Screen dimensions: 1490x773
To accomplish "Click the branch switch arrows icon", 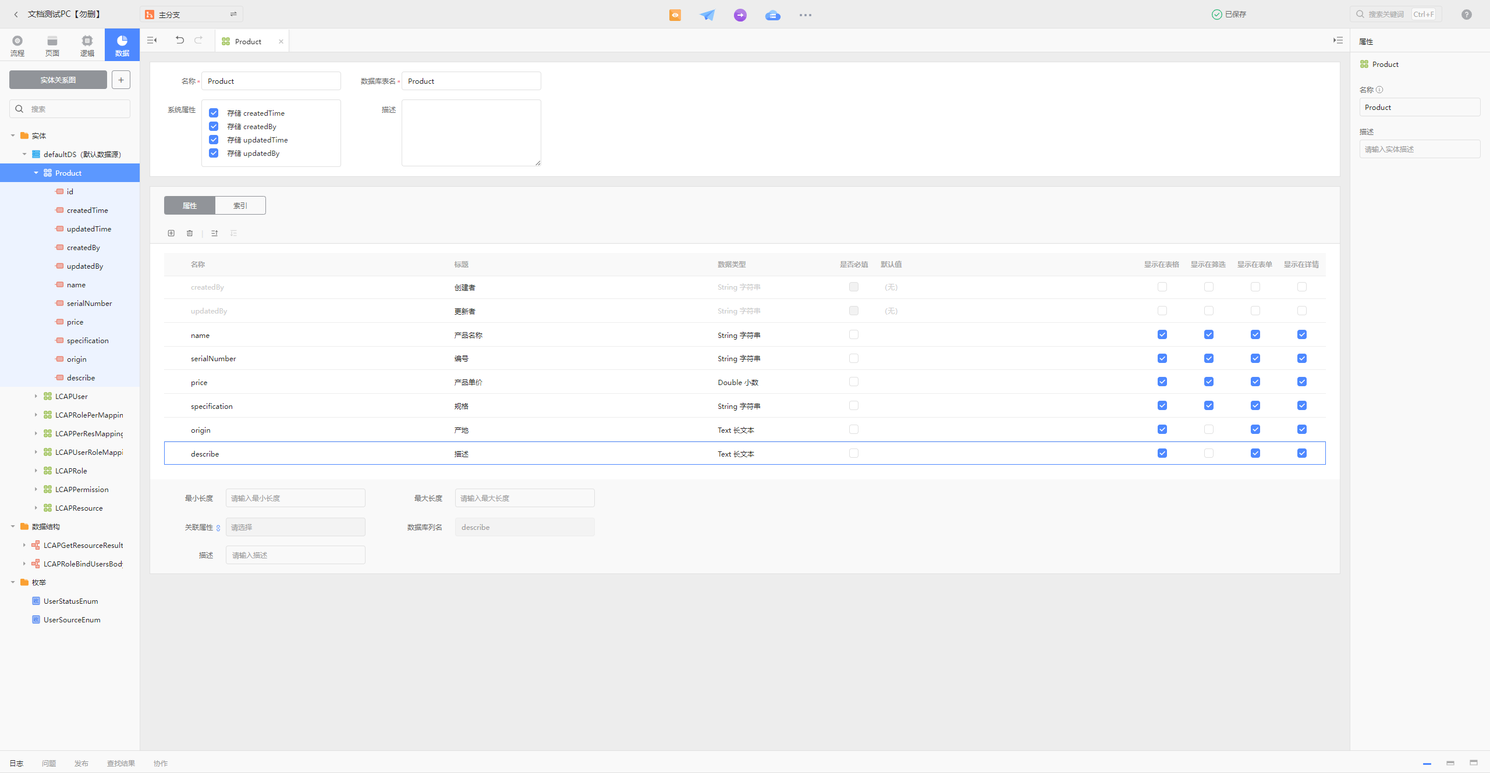I will point(233,14).
